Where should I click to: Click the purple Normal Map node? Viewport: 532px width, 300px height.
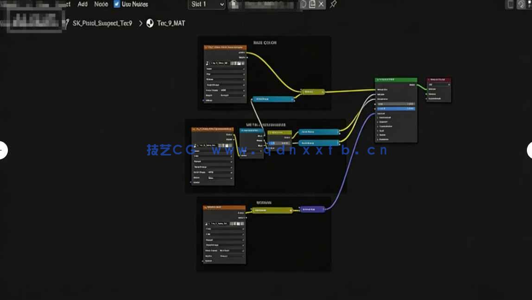(x=312, y=209)
